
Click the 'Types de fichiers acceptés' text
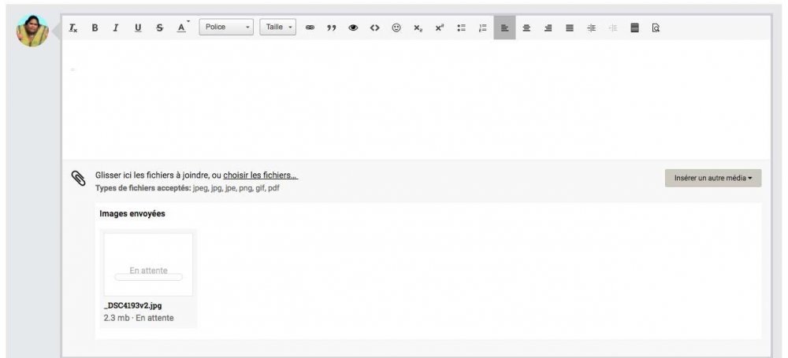tap(143, 188)
